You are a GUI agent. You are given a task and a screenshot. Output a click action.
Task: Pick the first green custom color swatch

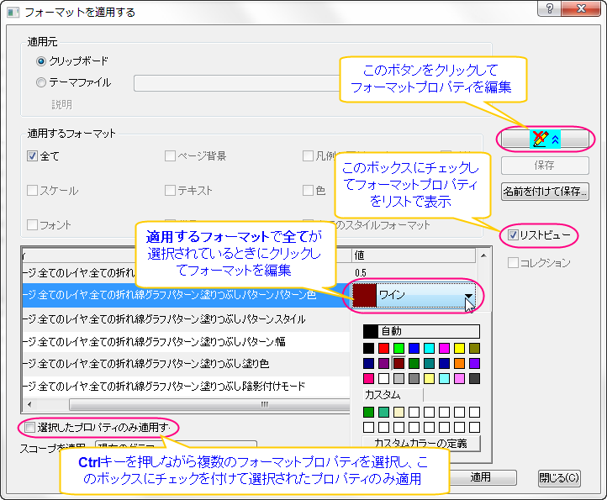click(368, 412)
